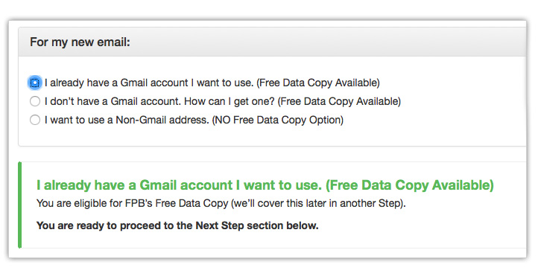Click '(Free Data Copy Available)' in the first option

pos(318,83)
